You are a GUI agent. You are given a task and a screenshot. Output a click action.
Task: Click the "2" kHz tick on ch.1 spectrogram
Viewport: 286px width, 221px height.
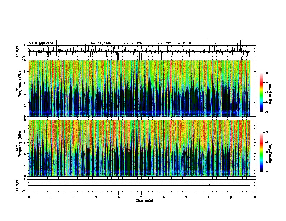pos(25,105)
